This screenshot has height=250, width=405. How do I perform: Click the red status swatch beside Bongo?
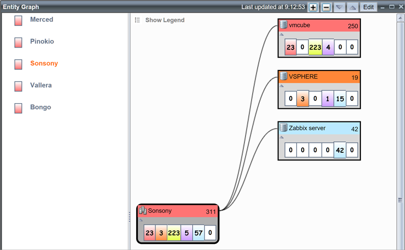coord(18,108)
